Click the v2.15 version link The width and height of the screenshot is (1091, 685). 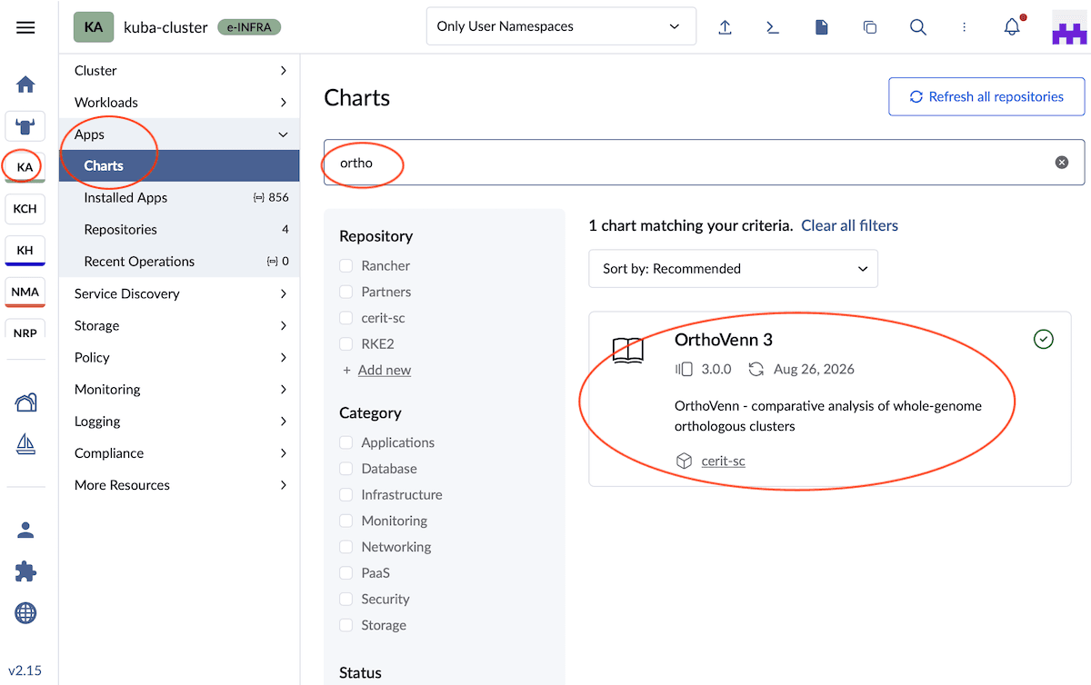25,670
